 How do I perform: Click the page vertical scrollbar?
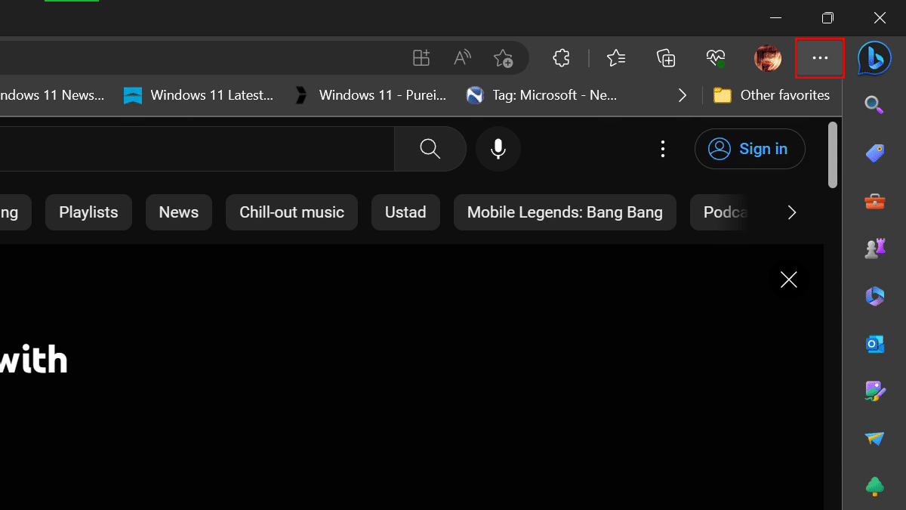(833, 156)
